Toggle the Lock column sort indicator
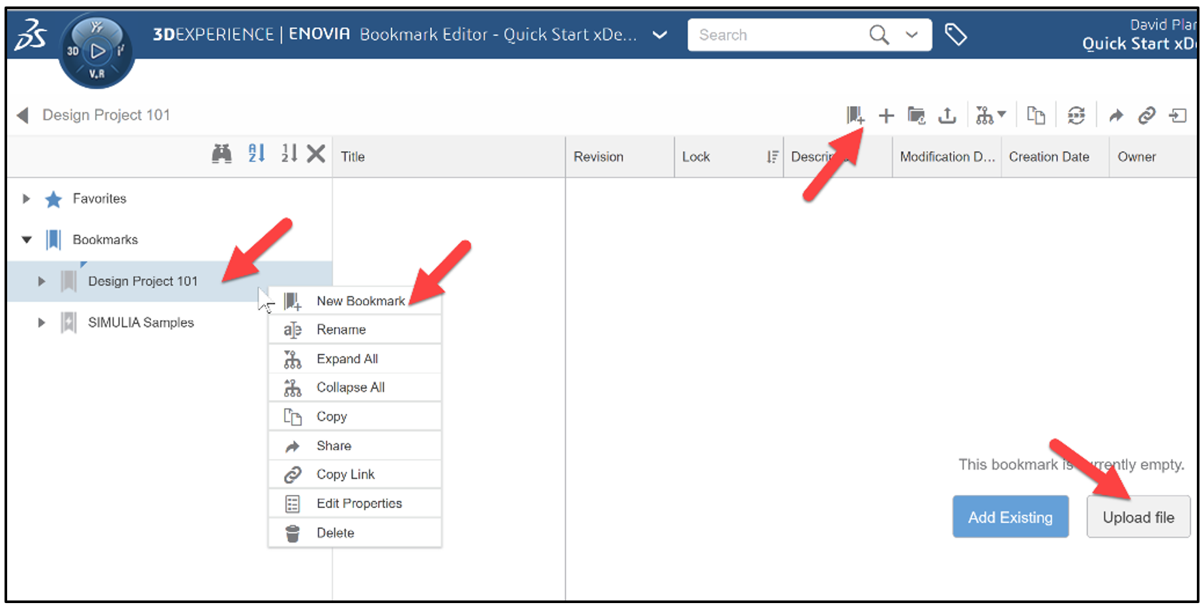Image resolution: width=1204 pixels, height=605 pixels. click(x=773, y=156)
